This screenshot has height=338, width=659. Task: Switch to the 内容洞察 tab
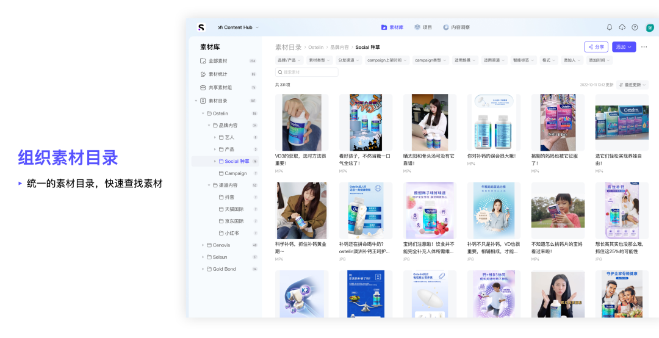pos(456,27)
